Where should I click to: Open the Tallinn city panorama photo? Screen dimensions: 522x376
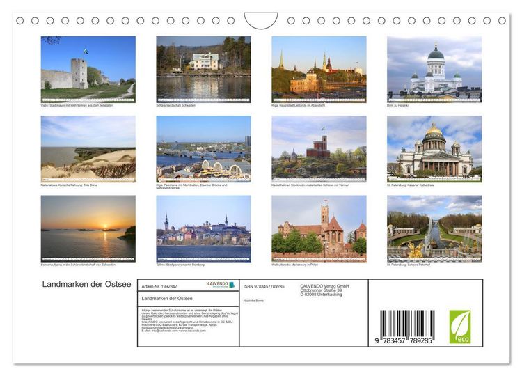pyautogui.click(x=203, y=228)
